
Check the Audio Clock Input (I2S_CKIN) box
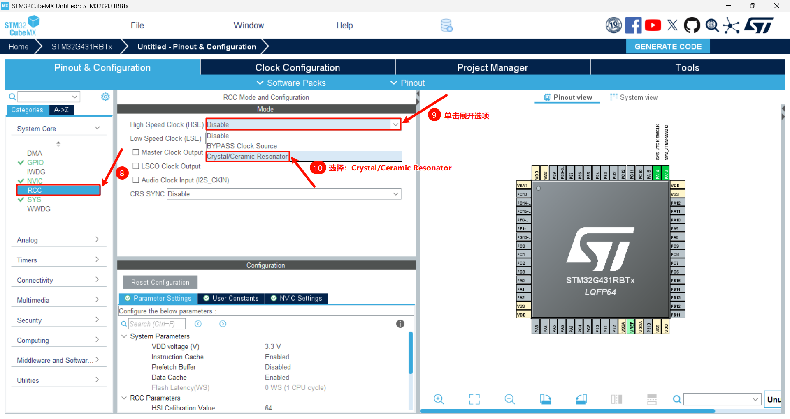coord(136,180)
